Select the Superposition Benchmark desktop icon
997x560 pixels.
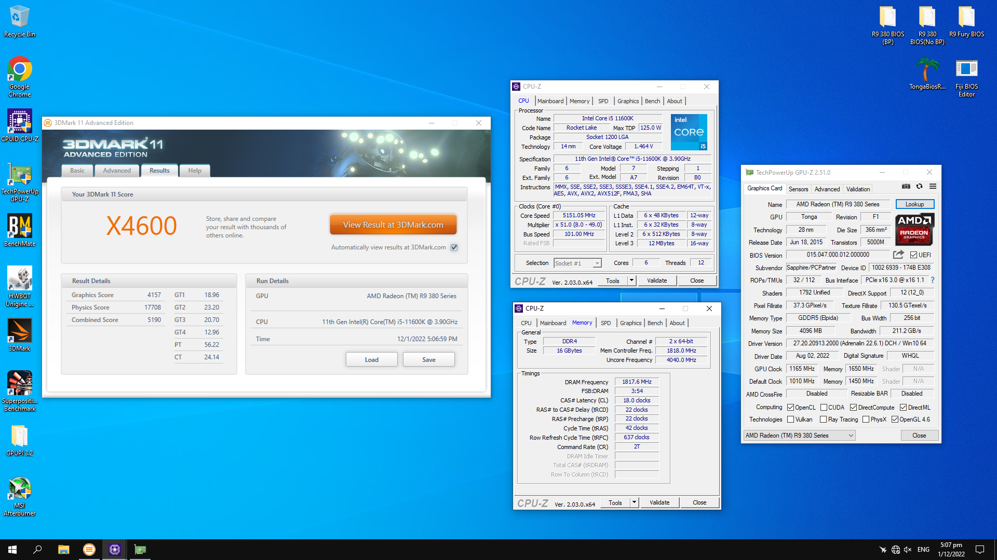click(20, 391)
